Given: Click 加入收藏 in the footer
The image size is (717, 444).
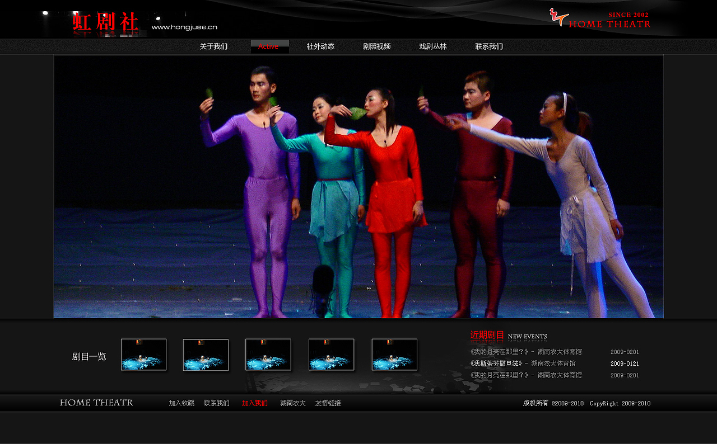Looking at the screenshot, I should (x=181, y=403).
